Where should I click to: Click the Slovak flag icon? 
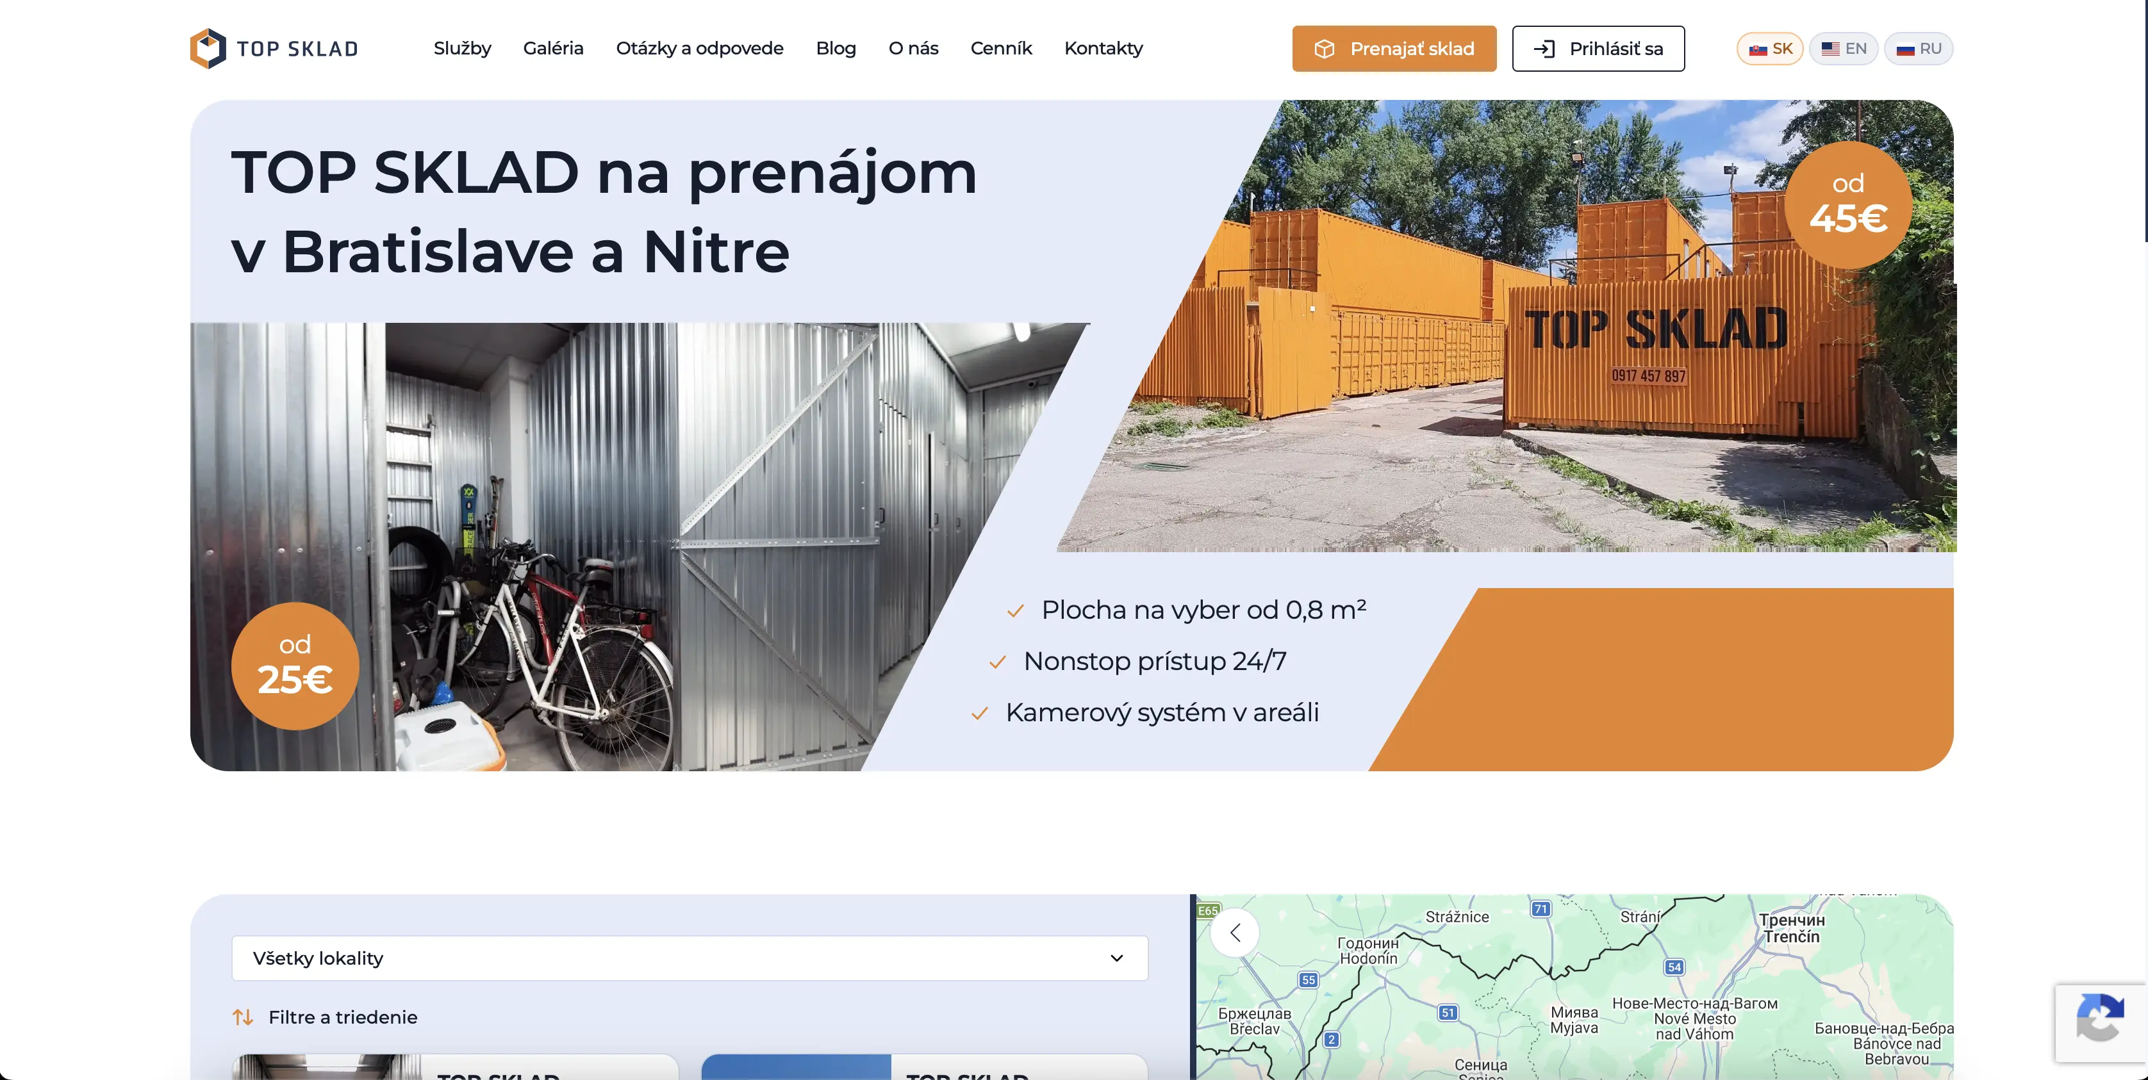[x=1758, y=49]
